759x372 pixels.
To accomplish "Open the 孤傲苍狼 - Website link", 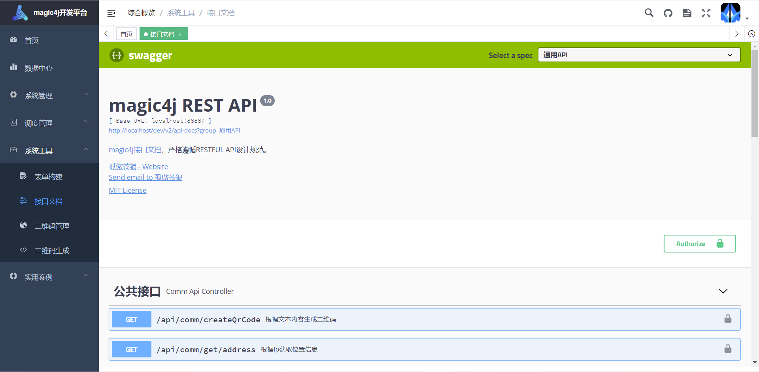I will tap(138, 167).
